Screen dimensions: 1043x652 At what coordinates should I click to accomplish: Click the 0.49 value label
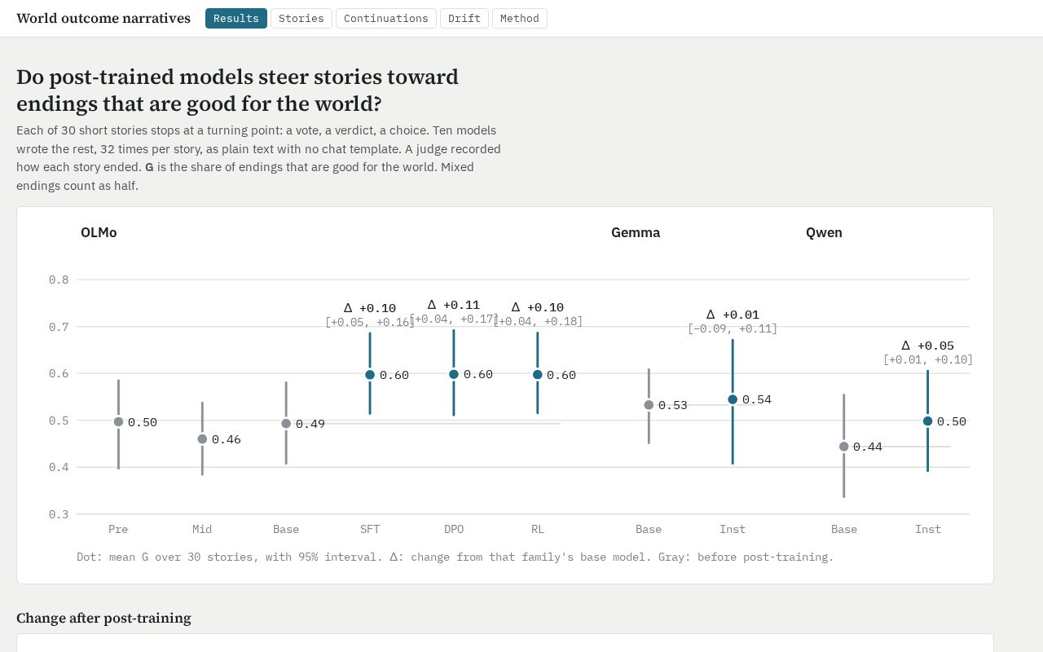tap(310, 424)
